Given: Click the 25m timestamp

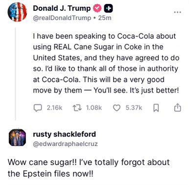Looking at the screenshot, I should point(105,18).
